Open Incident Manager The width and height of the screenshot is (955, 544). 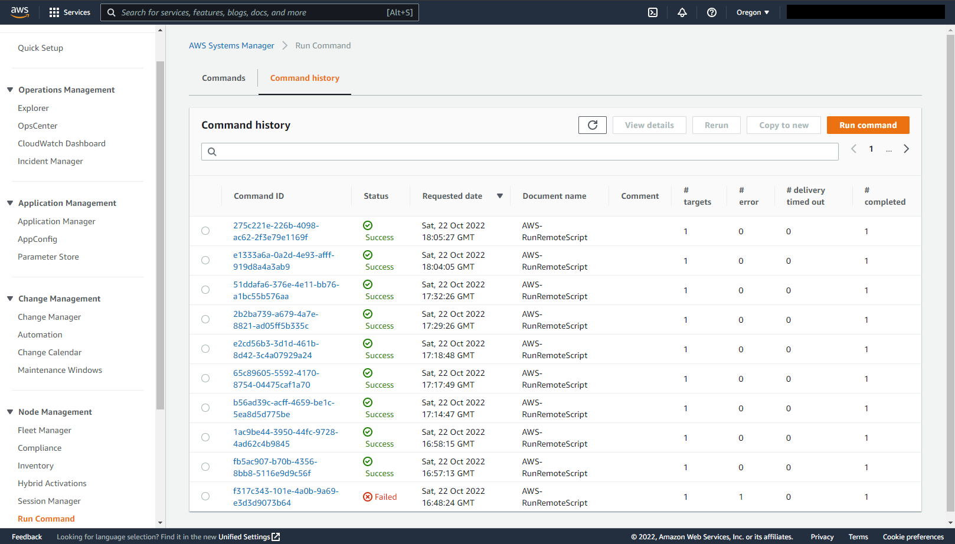[50, 161]
